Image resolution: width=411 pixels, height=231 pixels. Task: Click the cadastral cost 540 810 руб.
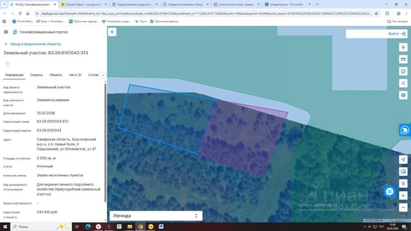pos(47,212)
